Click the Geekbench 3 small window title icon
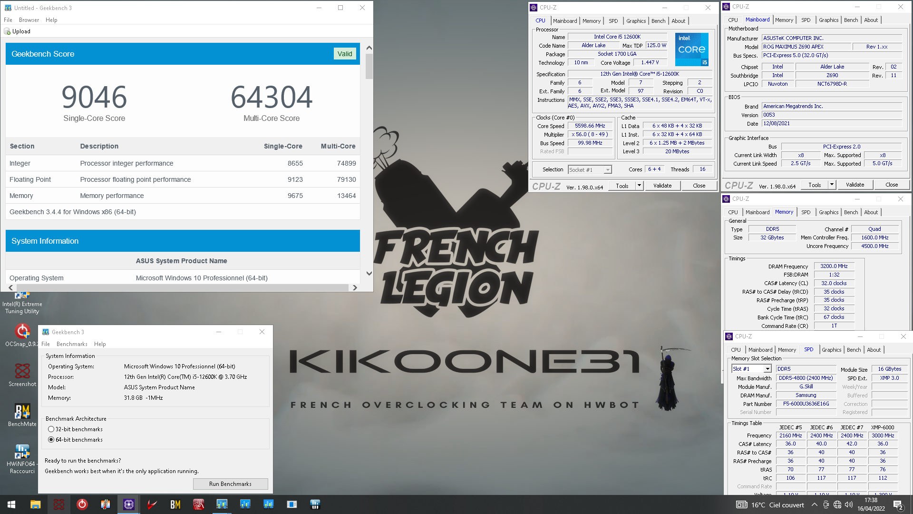This screenshot has height=514, width=913. (x=46, y=332)
